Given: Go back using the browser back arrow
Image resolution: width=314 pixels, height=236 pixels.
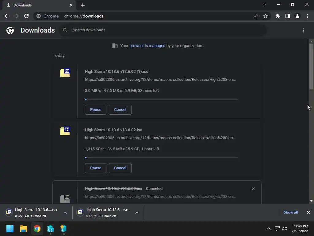Looking at the screenshot, I should point(7,16).
